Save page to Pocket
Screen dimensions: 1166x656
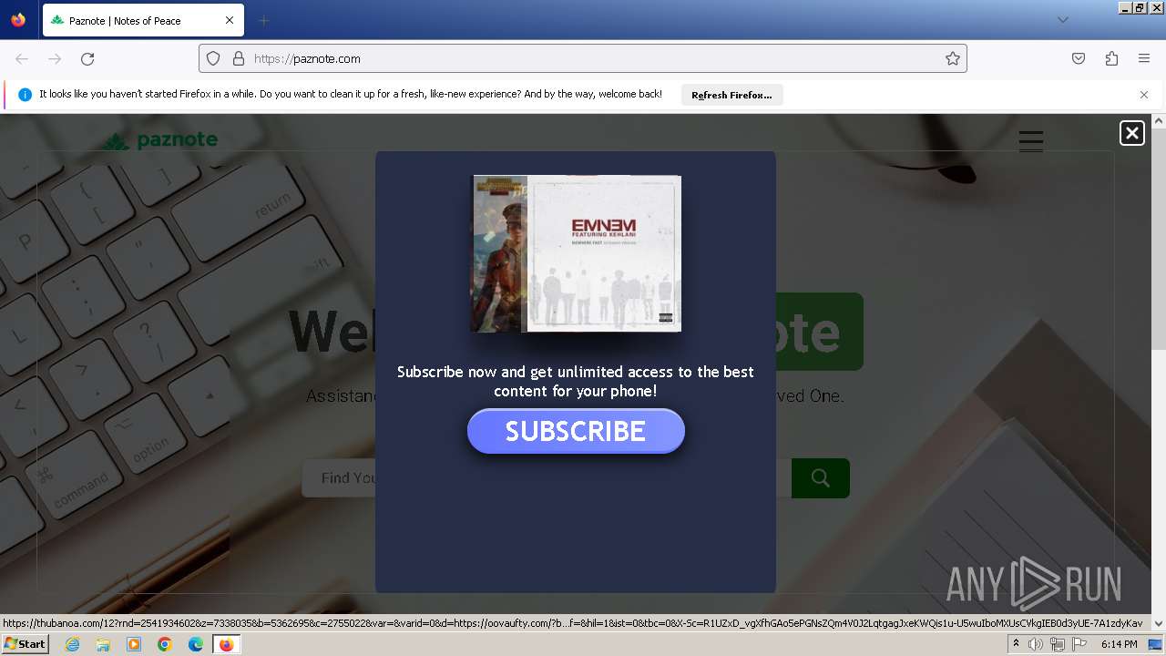pyautogui.click(x=1079, y=58)
